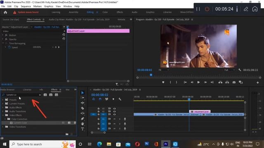Open the Full playback resolution dropdown
This screenshot has width=264, height=148.
tap(230, 70)
